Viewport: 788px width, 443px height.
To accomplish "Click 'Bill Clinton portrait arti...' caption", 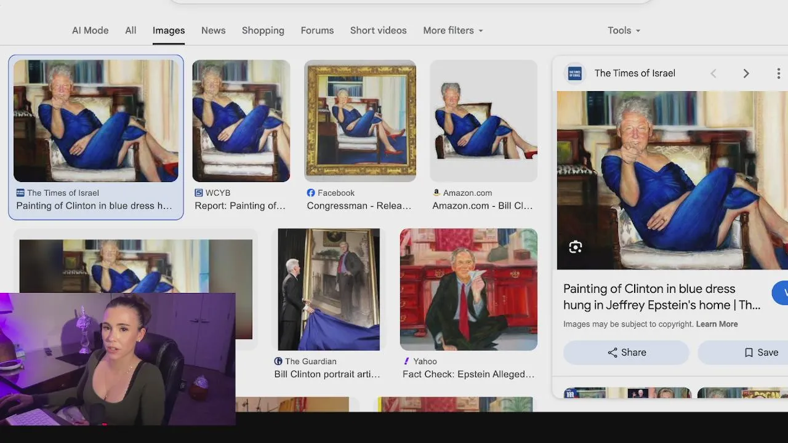I will coord(327,374).
